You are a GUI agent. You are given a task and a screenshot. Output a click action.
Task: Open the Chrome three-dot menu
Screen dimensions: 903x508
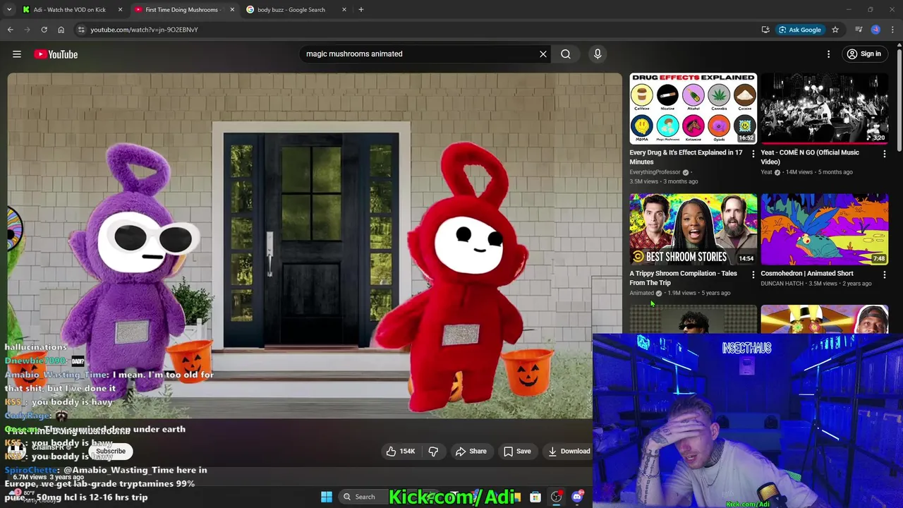(892, 30)
